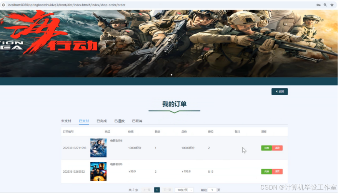Click 退款 for order 202536132711993
The width and height of the screenshot is (338, 193).
tap(277, 148)
